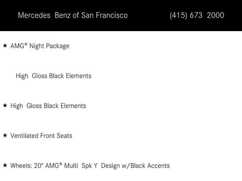Click the word "Mercedes" in the header
The image size is (242, 181).
click(x=34, y=15)
